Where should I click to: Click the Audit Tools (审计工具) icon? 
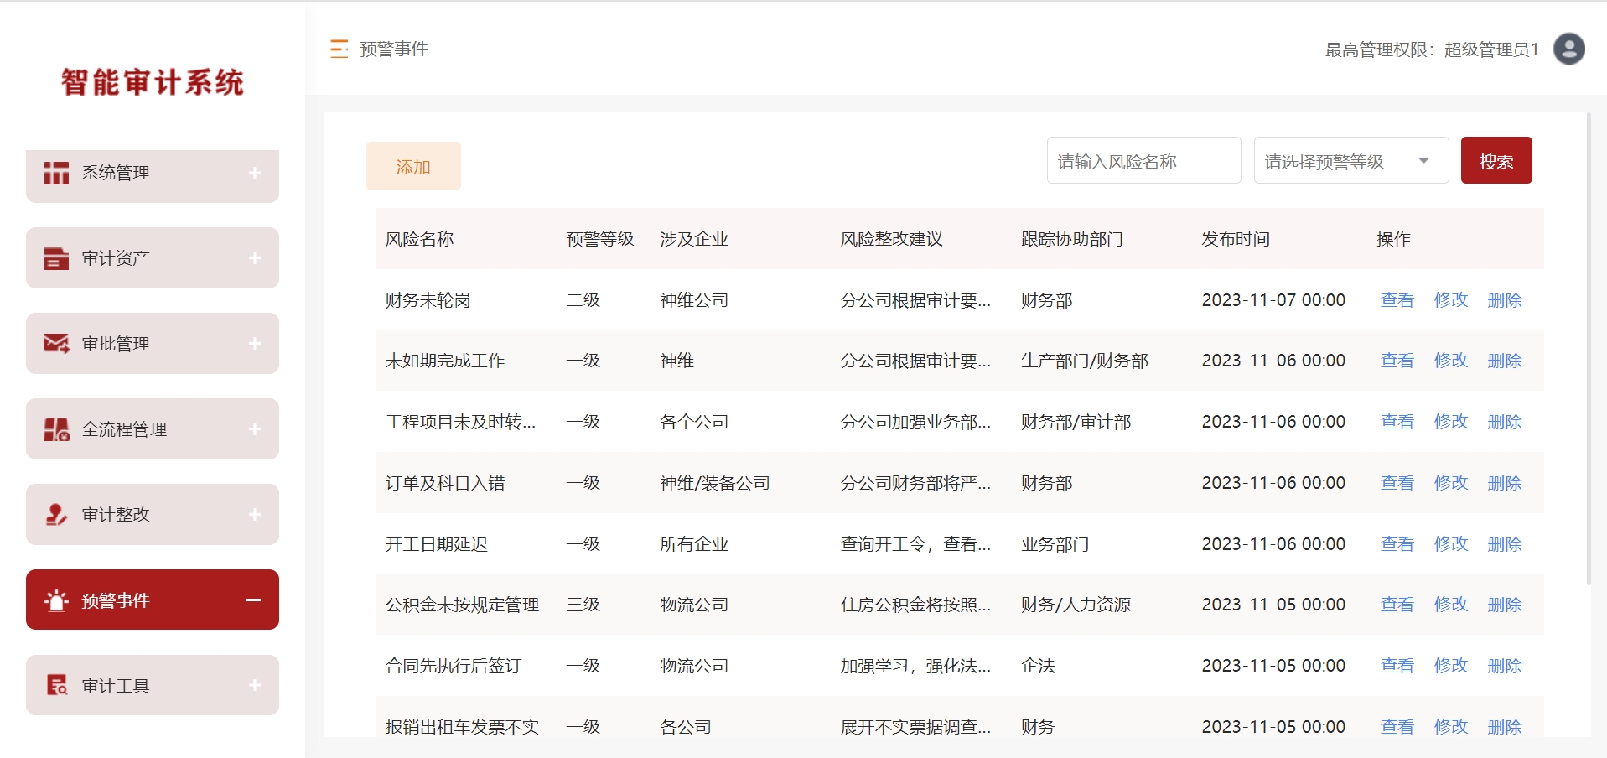pyautogui.click(x=56, y=686)
